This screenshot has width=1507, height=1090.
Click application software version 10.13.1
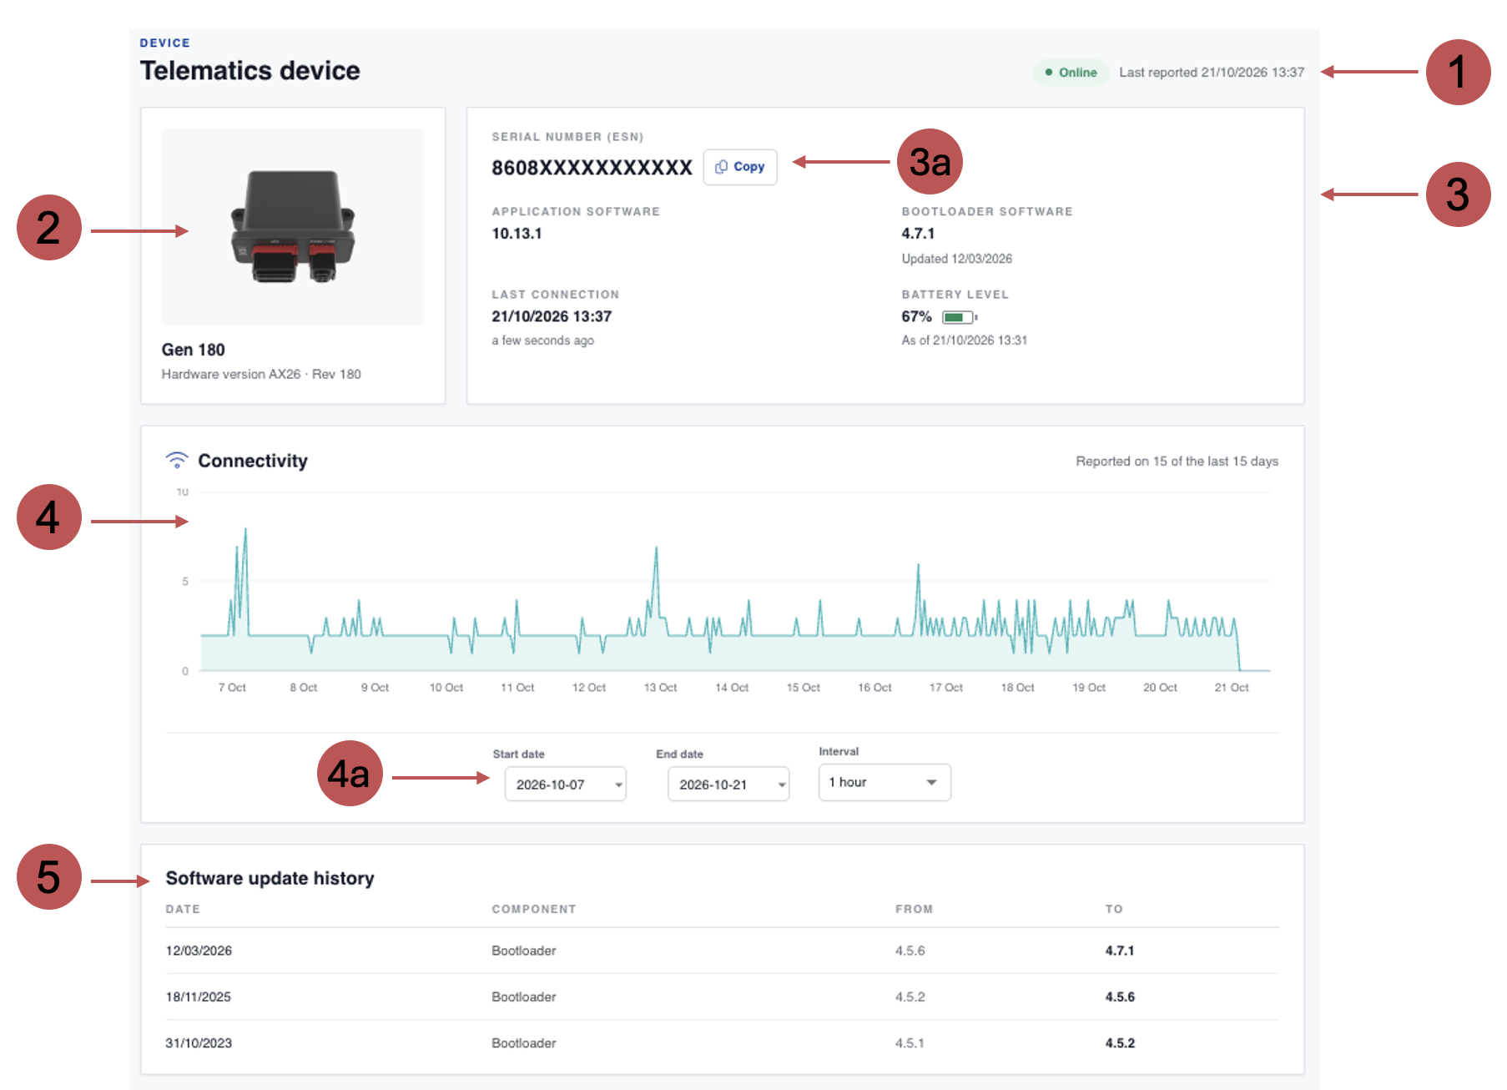[517, 234]
